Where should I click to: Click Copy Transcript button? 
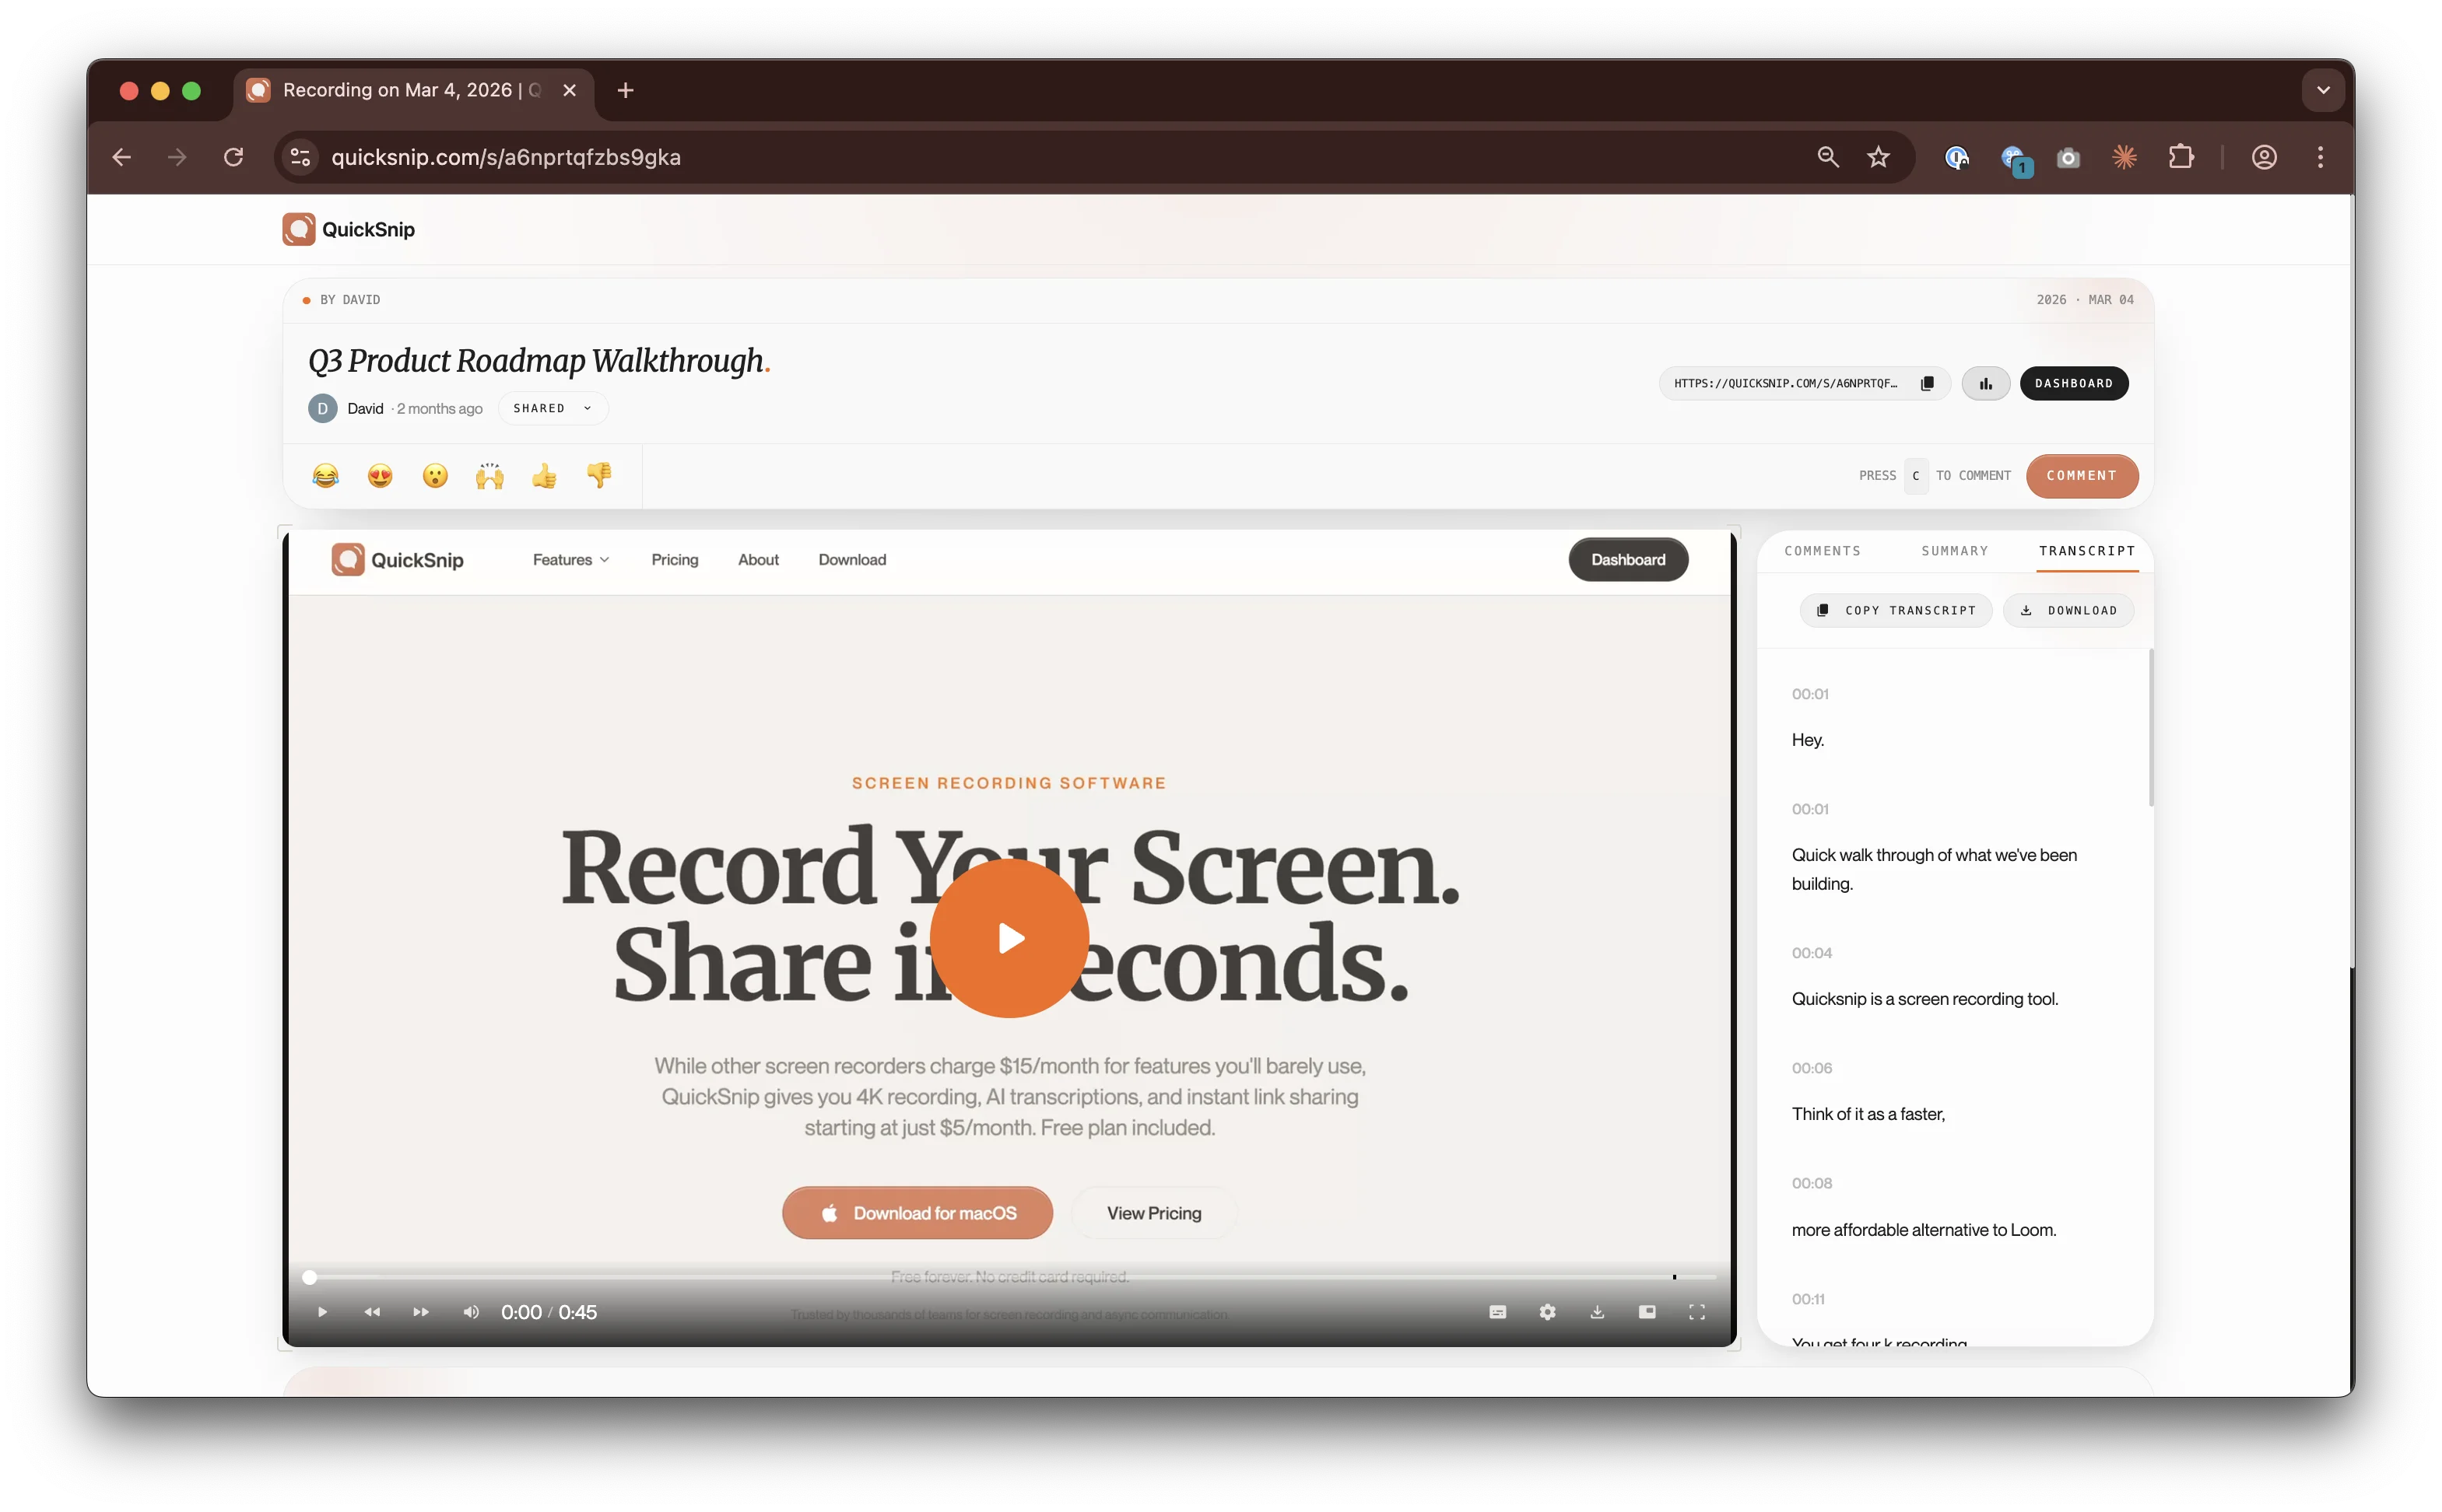pos(1896,610)
